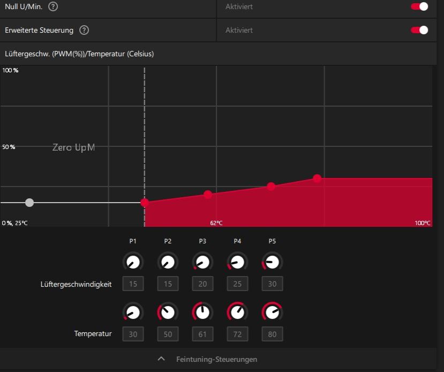Disable the Erweiterte Steuerung toggle
Viewport: 444px width, 372px height.
click(419, 30)
